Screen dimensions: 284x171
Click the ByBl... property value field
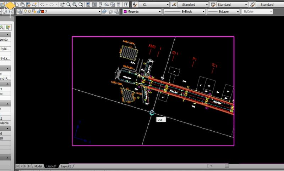click(5, 49)
